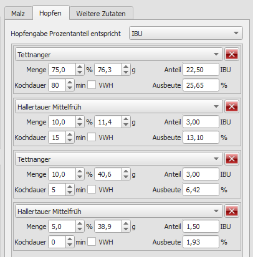Remove the 5 min Tettnanger hop addition

[x=232, y=159]
